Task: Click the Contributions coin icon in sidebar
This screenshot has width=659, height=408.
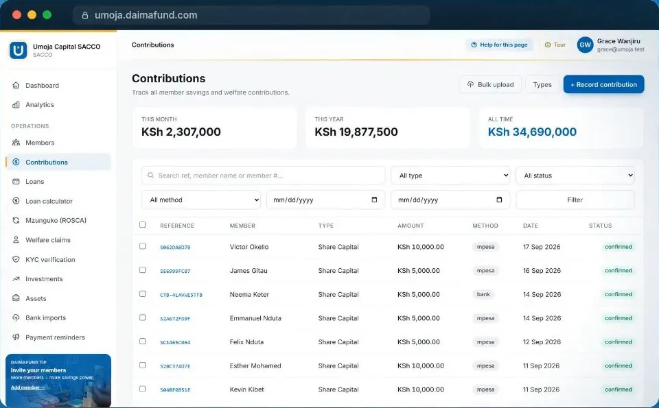Action: (16, 162)
